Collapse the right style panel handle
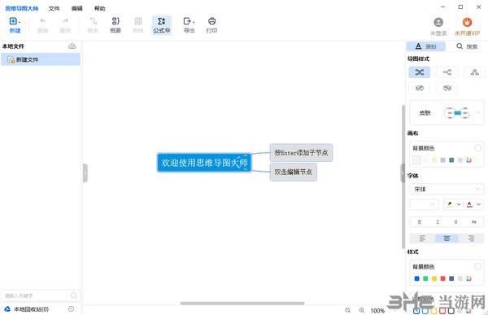 (403, 173)
